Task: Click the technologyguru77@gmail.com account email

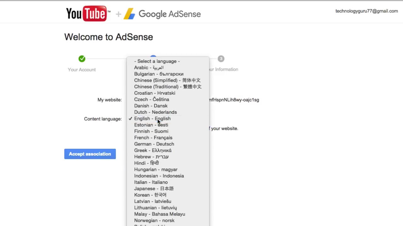Action: [366, 11]
